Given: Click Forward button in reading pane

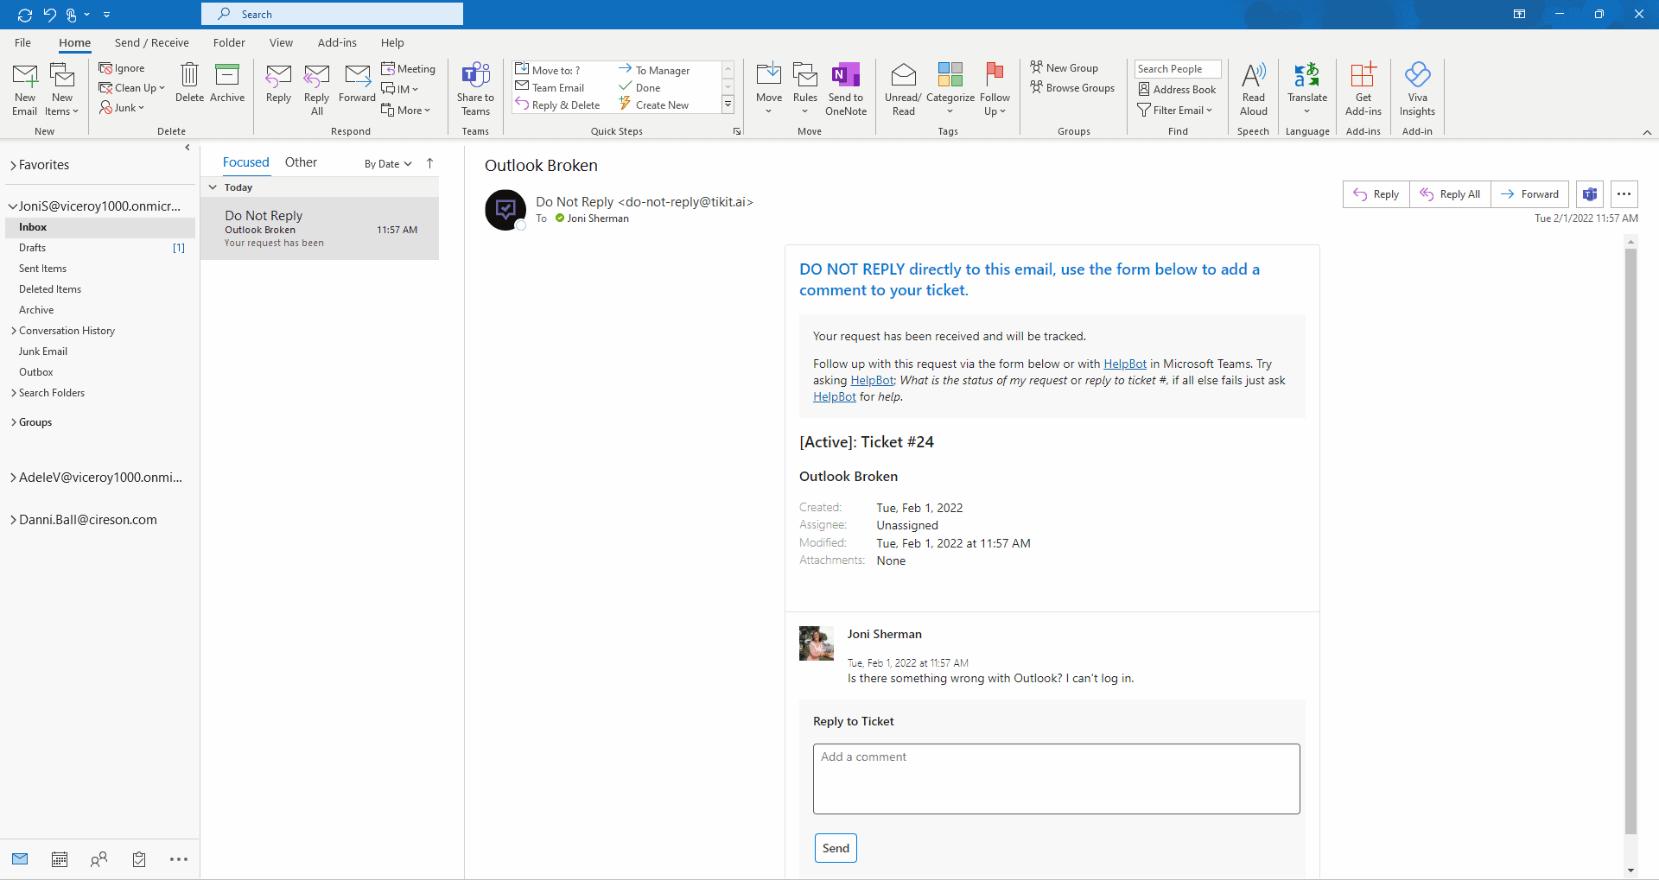Looking at the screenshot, I should pyautogui.click(x=1530, y=194).
